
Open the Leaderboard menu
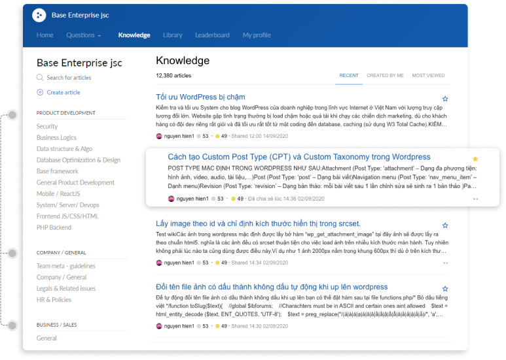212,35
